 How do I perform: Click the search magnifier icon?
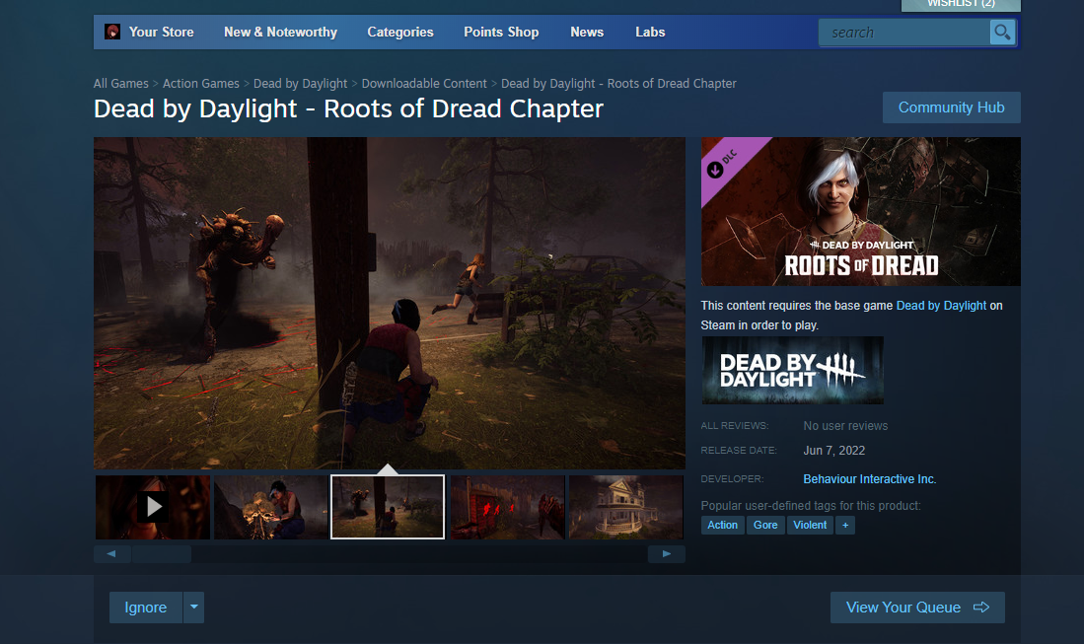pyautogui.click(x=1002, y=32)
